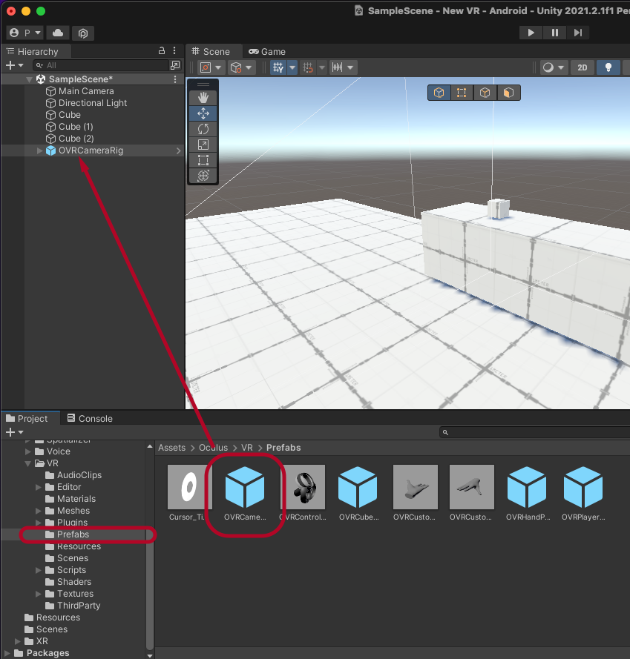Play the scene
630x659 pixels.
click(x=531, y=33)
